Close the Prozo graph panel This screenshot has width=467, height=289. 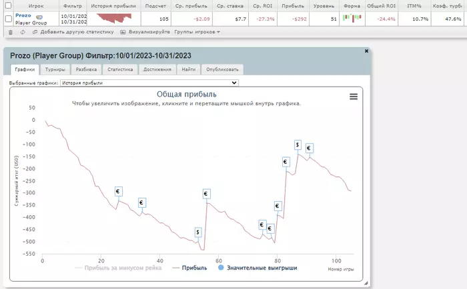pyautogui.click(x=367, y=51)
